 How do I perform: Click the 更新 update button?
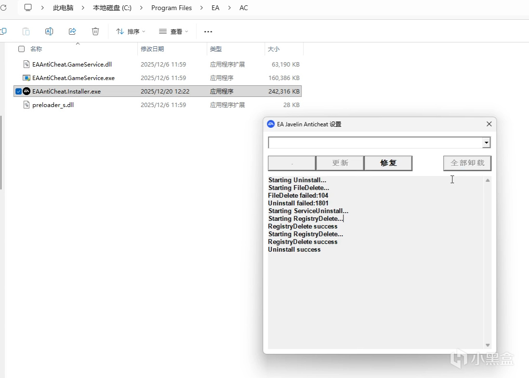click(340, 163)
